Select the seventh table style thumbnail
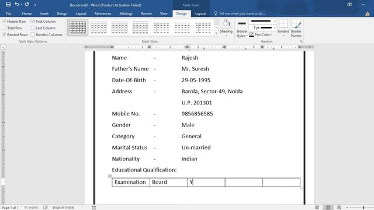The image size is (374, 210). (203, 27)
